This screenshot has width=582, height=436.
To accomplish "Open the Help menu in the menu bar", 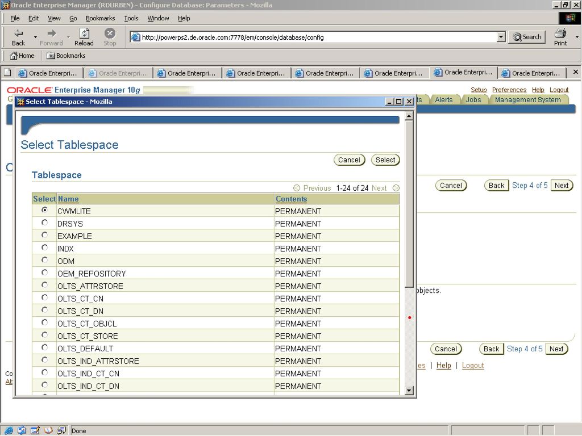I will pos(184,18).
